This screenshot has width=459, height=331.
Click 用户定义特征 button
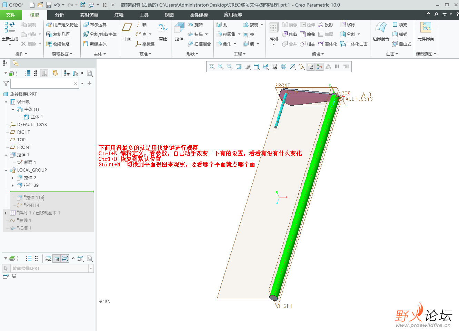pyautogui.click(x=62, y=25)
